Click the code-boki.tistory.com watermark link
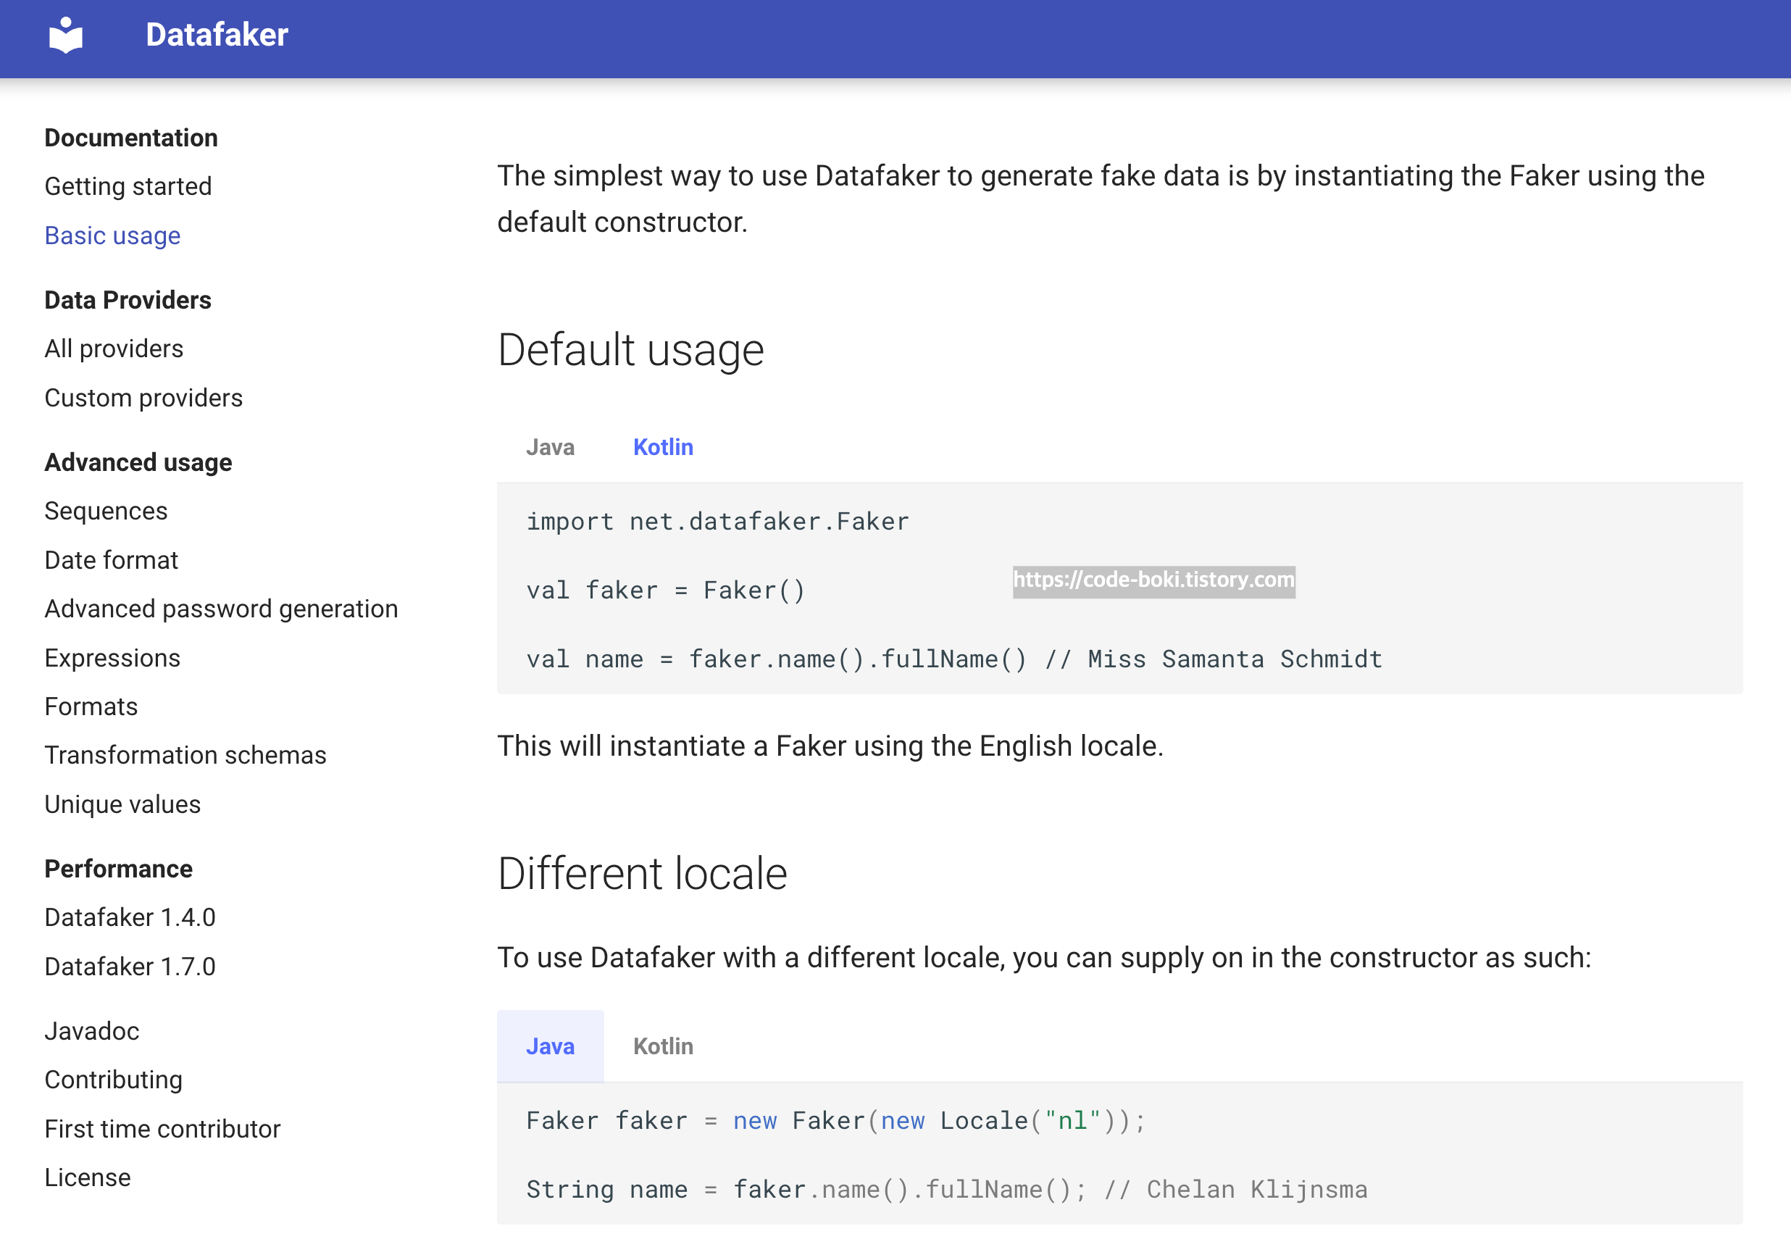Screen dimensions: 1791x1239 point(1153,580)
